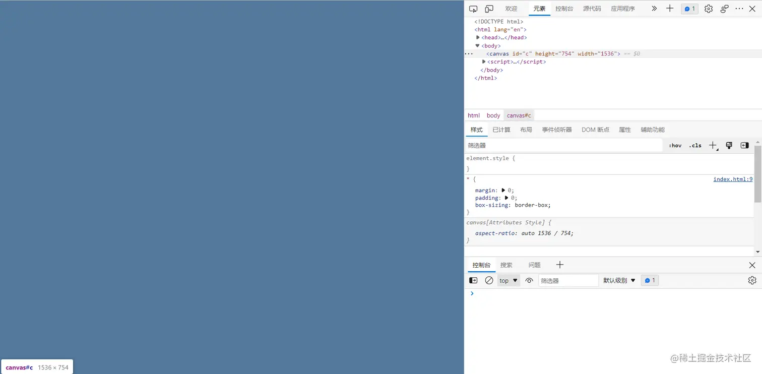The height and width of the screenshot is (374, 762).
Task: Toggle the :hov element state panel
Action: point(675,145)
